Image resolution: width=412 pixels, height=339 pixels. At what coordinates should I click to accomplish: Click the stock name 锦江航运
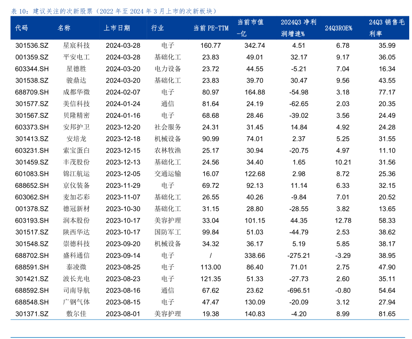coord(76,174)
